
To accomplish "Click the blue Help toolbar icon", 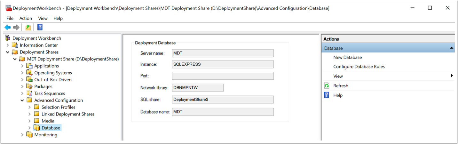I will point(40,28).
